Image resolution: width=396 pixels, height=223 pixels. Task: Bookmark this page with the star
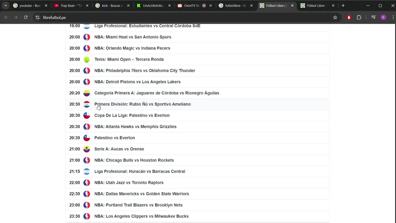(x=335, y=17)
